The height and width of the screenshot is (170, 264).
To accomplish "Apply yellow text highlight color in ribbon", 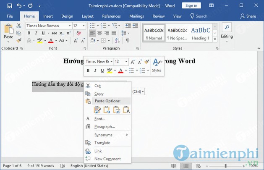I will point(40,41).
